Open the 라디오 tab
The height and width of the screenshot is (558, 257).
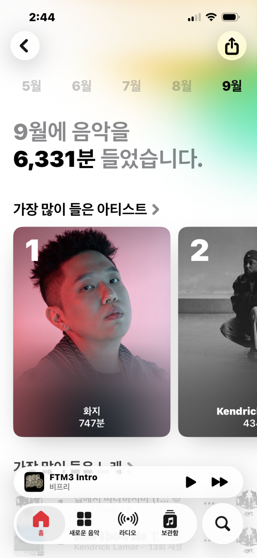point(128,523)
